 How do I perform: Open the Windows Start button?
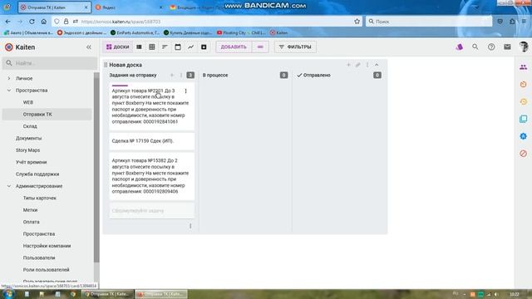(7, 294)
